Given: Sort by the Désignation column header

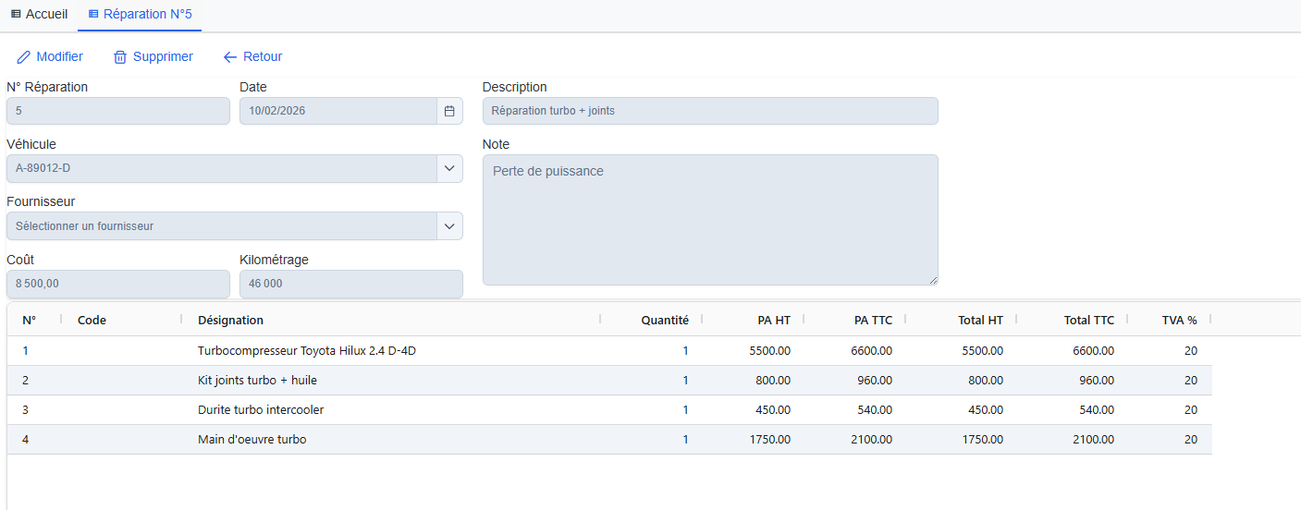Looking at the screenshot, I should [x=230, y=321].
